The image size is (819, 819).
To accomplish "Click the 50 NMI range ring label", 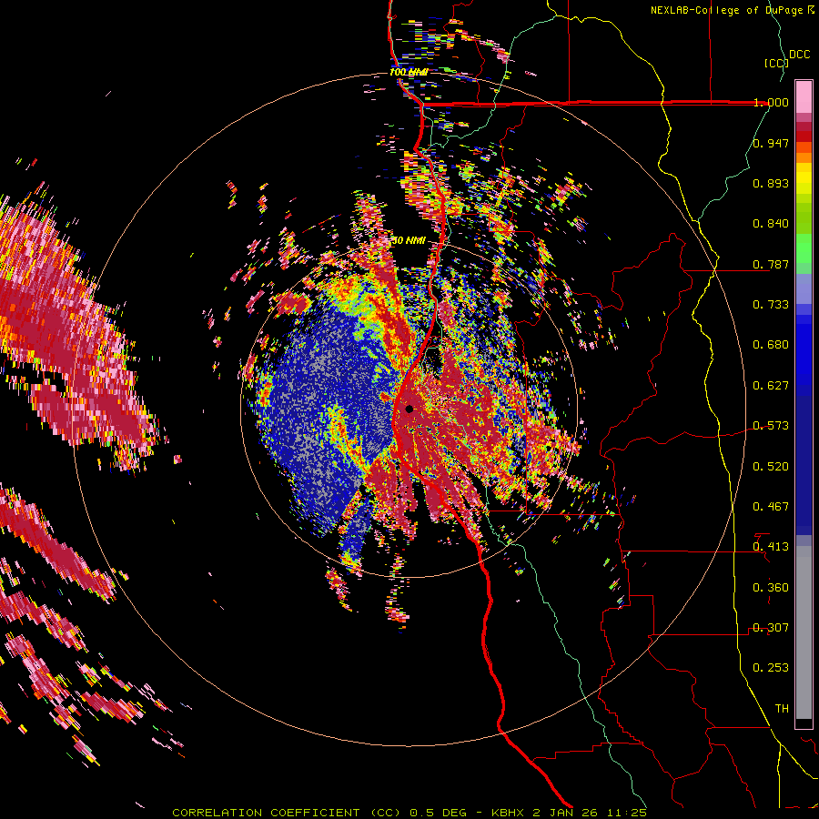I will [x=409, y=241].
